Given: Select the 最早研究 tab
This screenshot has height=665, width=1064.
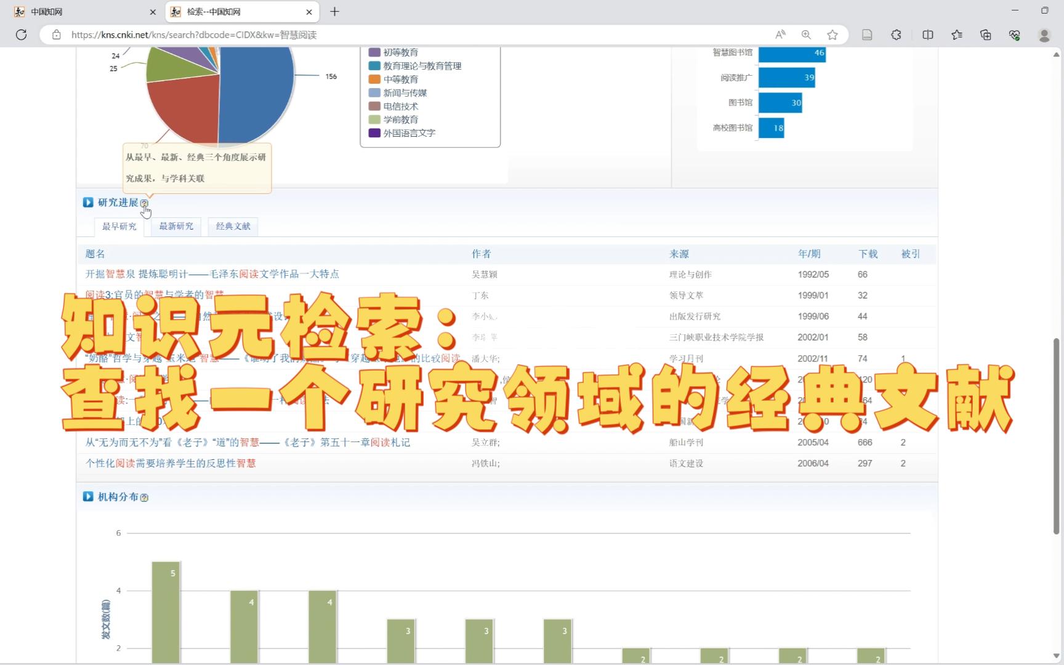Looking at the screenshot, I should tap(119, 227).
